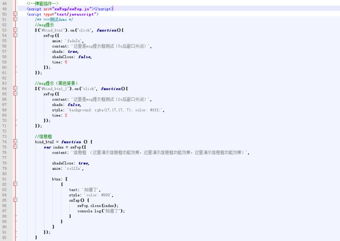Image resolution: width=340 pixels, height=241 pixels.
Task: Click 'onTap() {' on line 85
Action: 79,200
